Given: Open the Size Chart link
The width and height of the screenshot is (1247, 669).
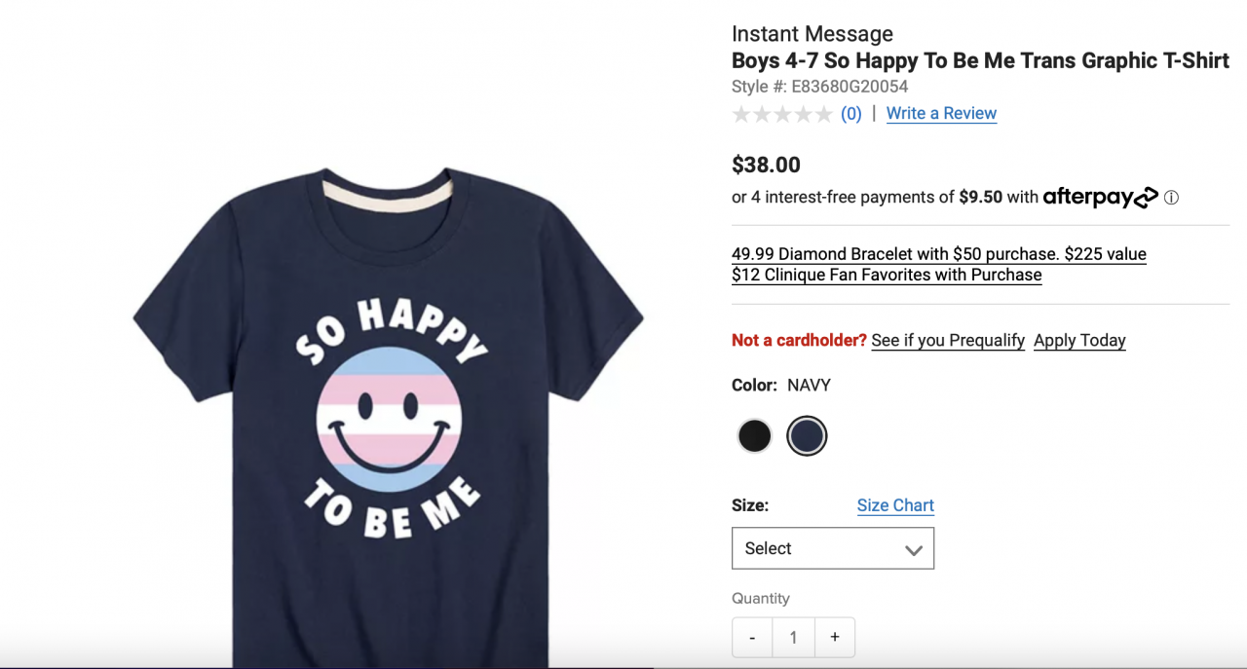Looking at the screenshot, I should click(x=895, y=504).
